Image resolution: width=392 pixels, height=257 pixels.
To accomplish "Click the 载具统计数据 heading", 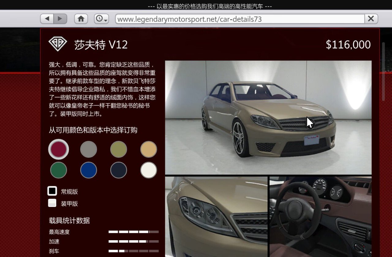I will [x=69, y=220].
